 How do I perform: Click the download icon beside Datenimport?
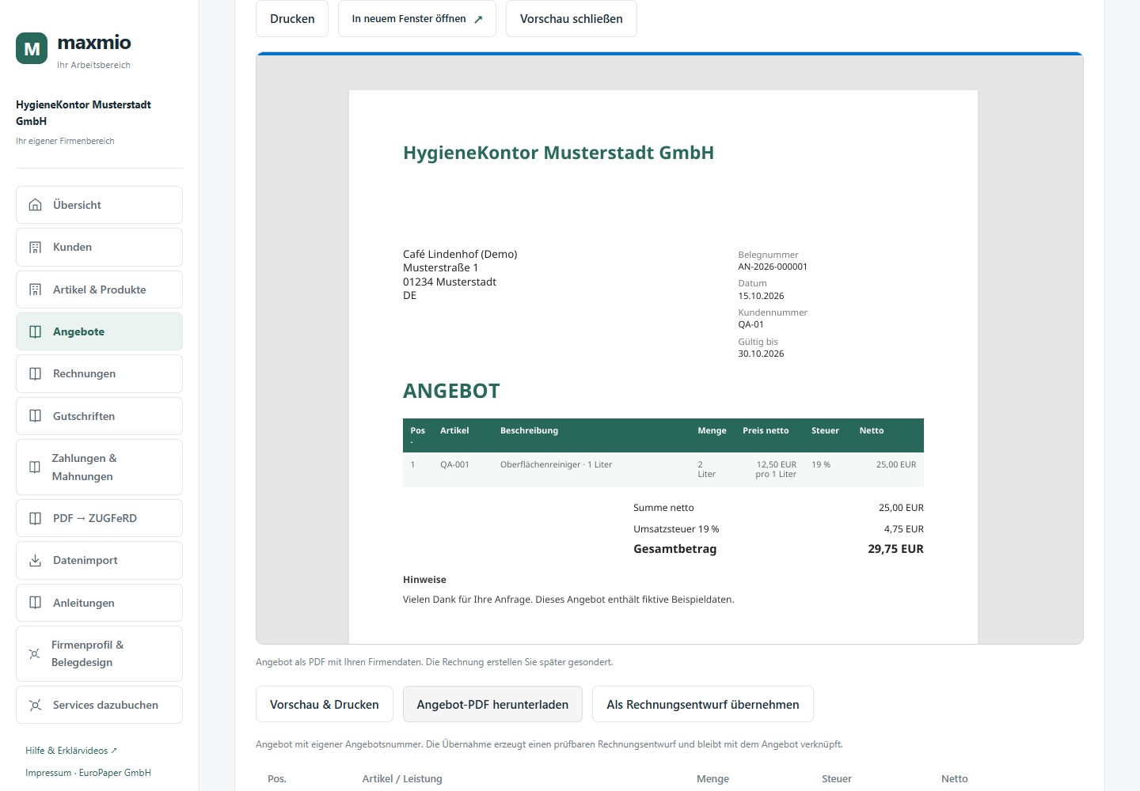36,560
